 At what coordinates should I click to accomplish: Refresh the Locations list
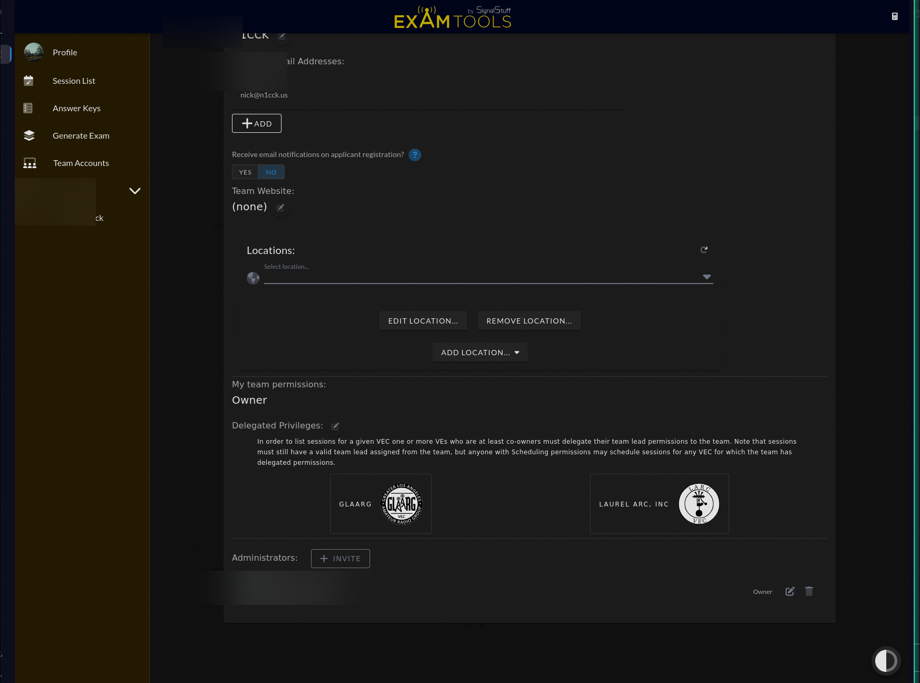704,250
